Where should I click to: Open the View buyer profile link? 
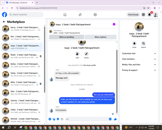(89, 65)
